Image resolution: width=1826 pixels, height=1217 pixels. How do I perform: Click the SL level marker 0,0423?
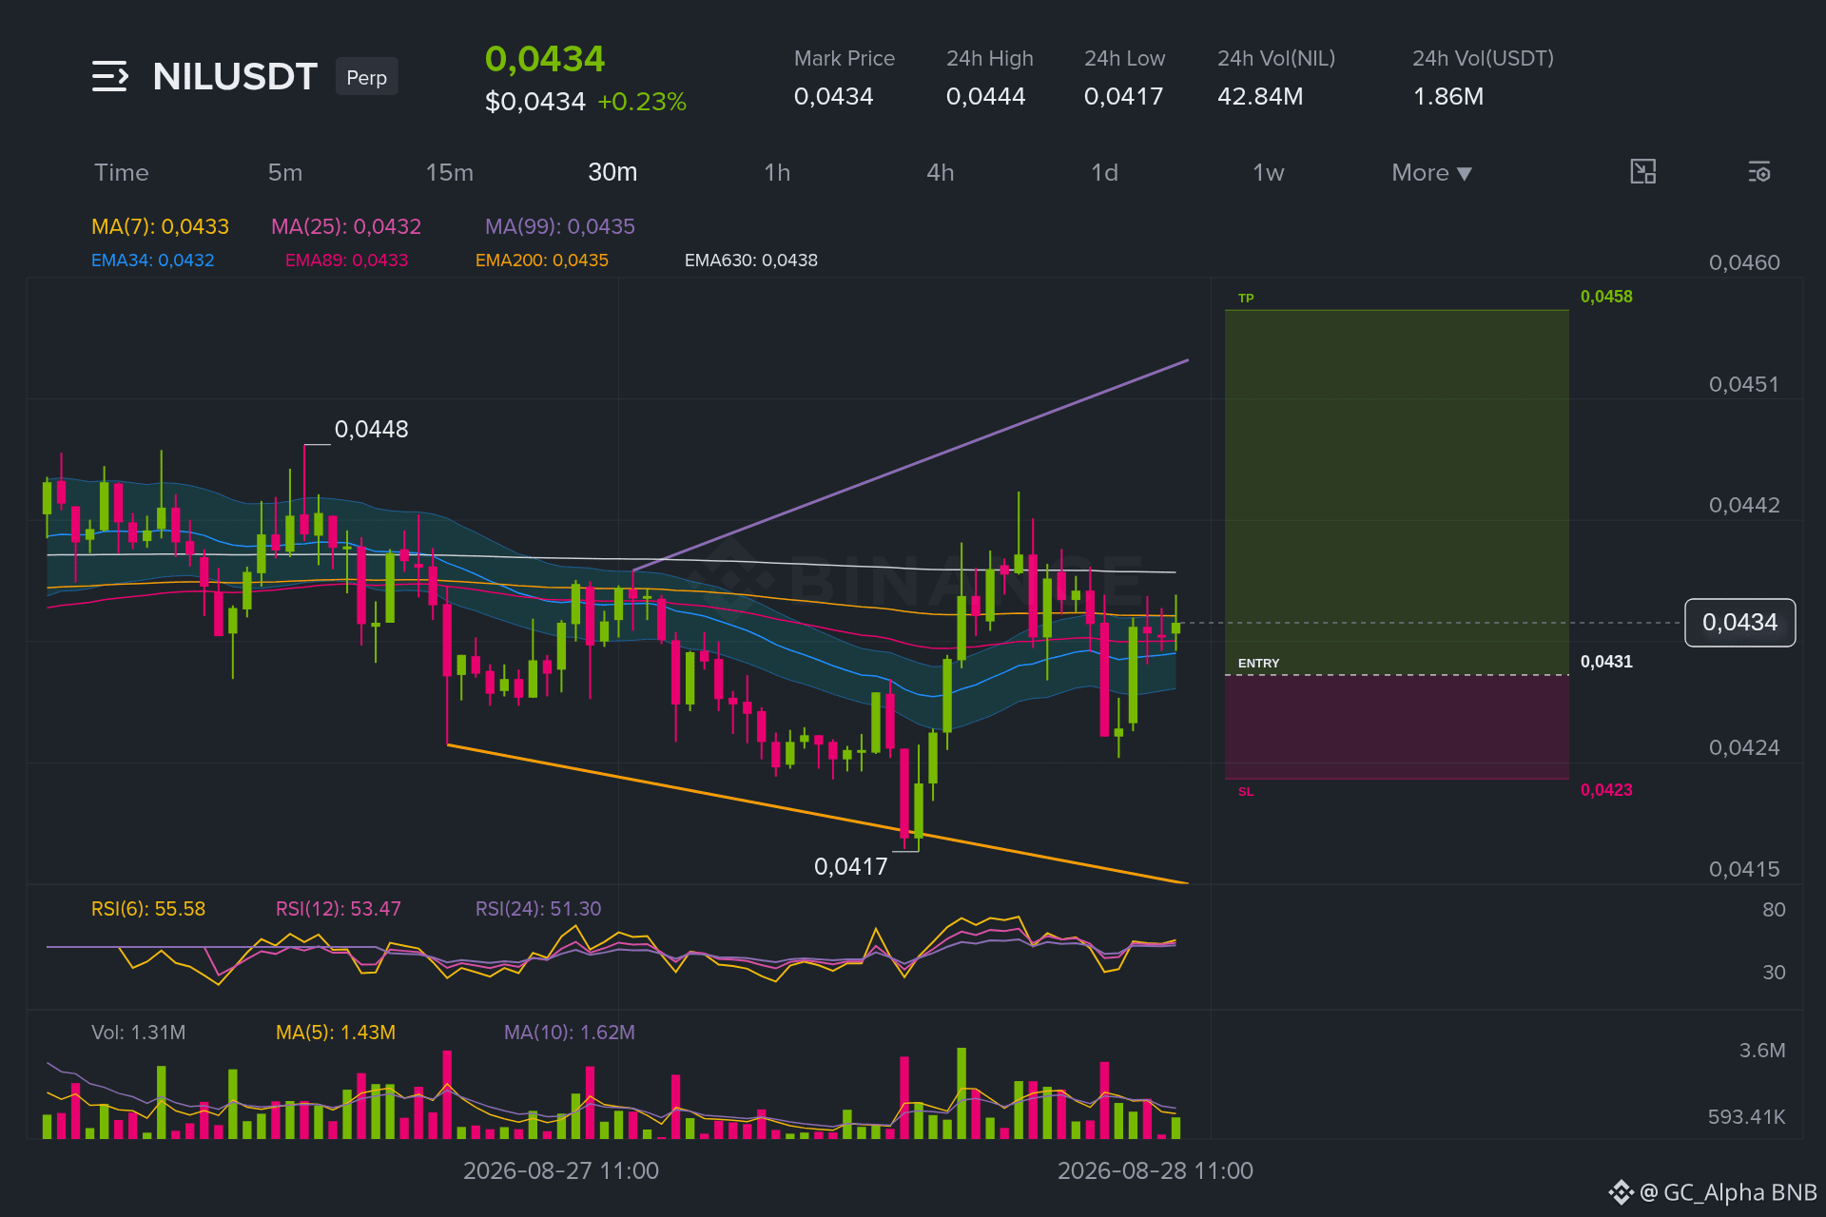1606,790
